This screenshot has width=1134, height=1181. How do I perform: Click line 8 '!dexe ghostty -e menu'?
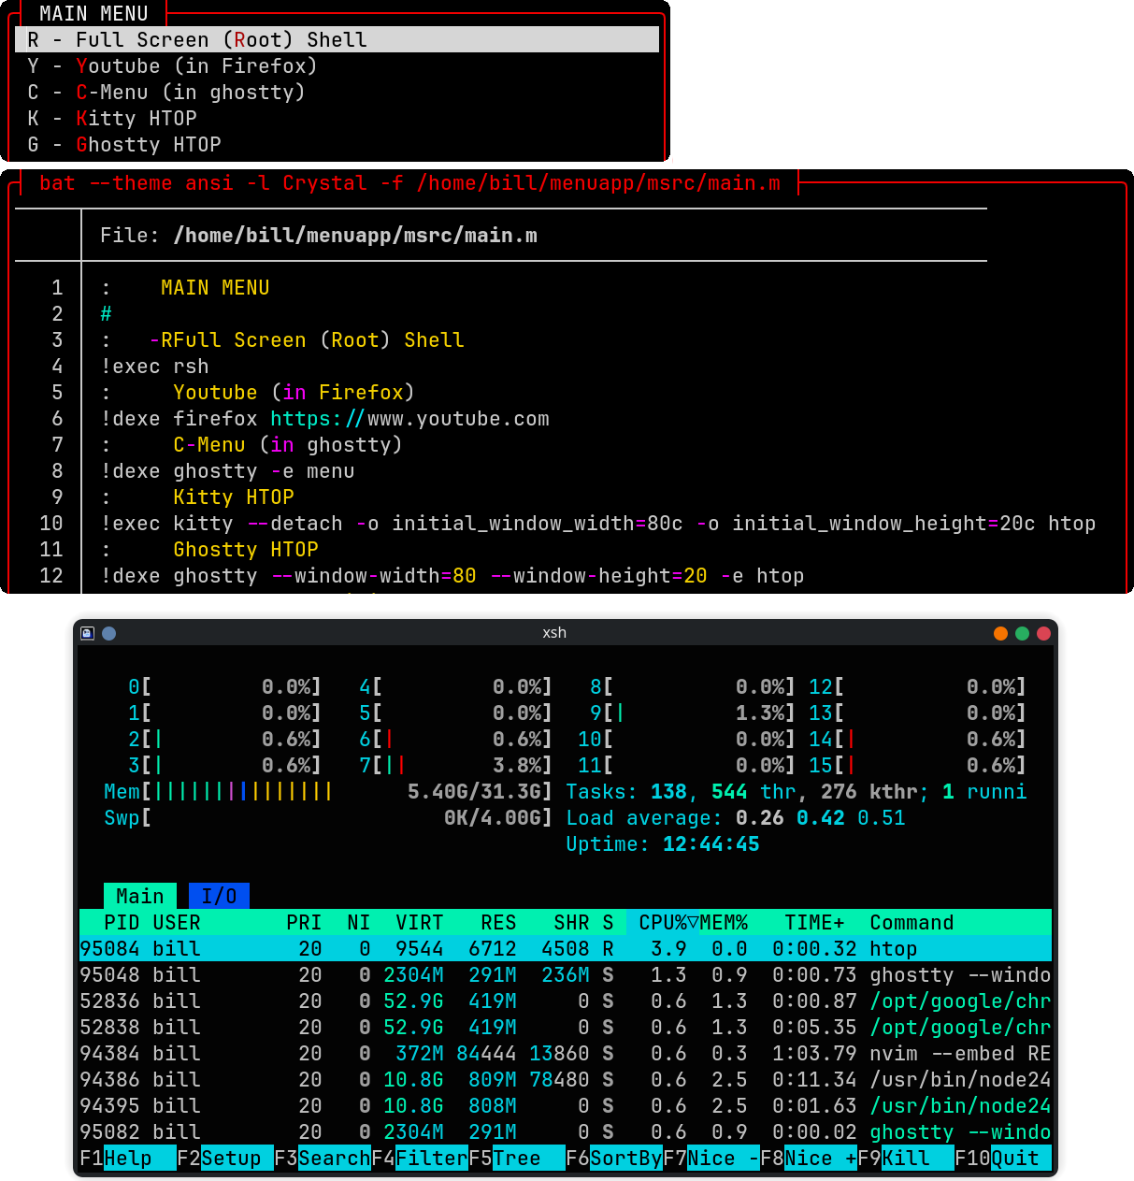pyautogui.click(x=228, y=470)
